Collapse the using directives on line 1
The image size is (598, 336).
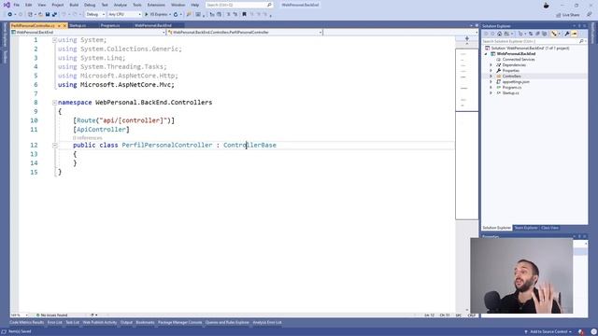point(54,40)
